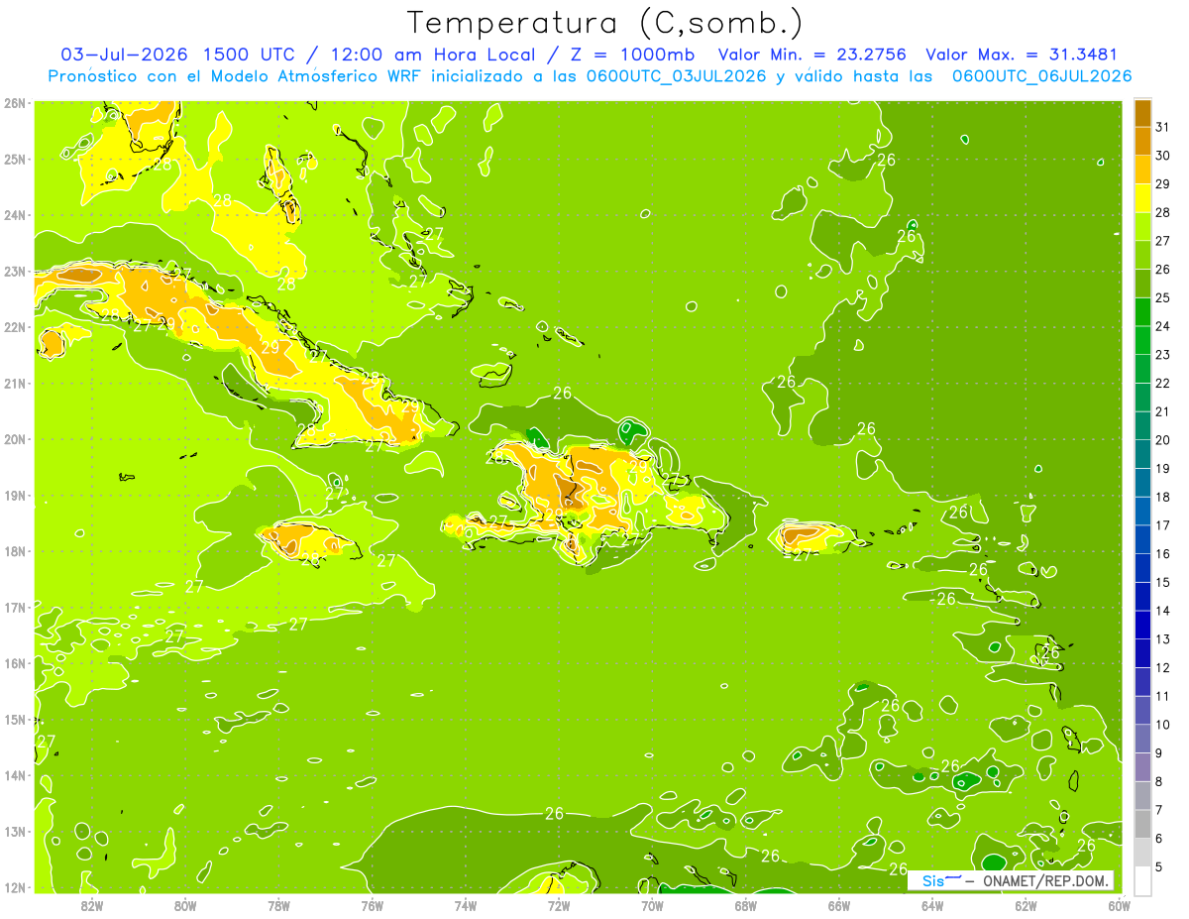The width and height of the screenshot is (1189, 919).
Task: Click the longitude axis label 76W
Action: click(373, 905)
